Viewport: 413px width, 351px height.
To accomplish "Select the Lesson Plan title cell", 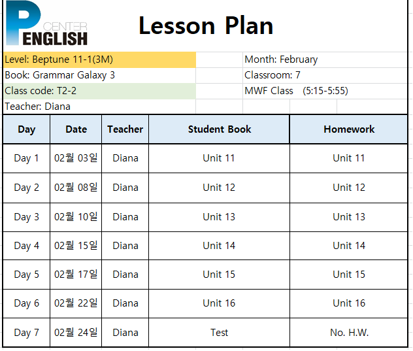I will 206,26.
